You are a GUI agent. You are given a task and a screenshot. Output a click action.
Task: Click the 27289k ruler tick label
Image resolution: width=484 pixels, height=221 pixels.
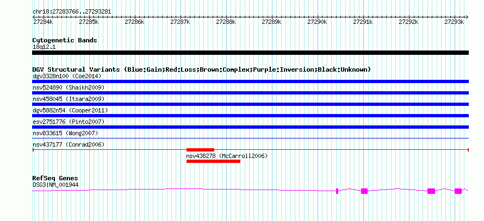point(271,22)
